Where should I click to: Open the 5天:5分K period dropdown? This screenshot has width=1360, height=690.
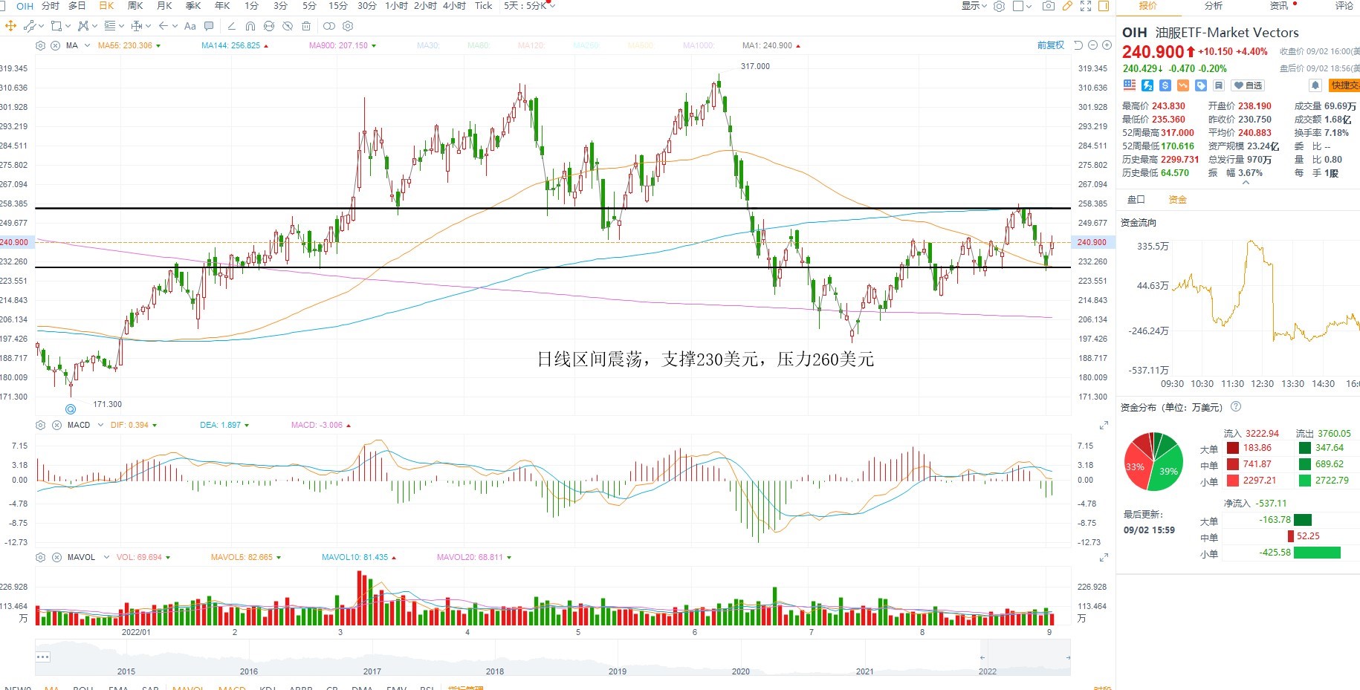(529, 6)
